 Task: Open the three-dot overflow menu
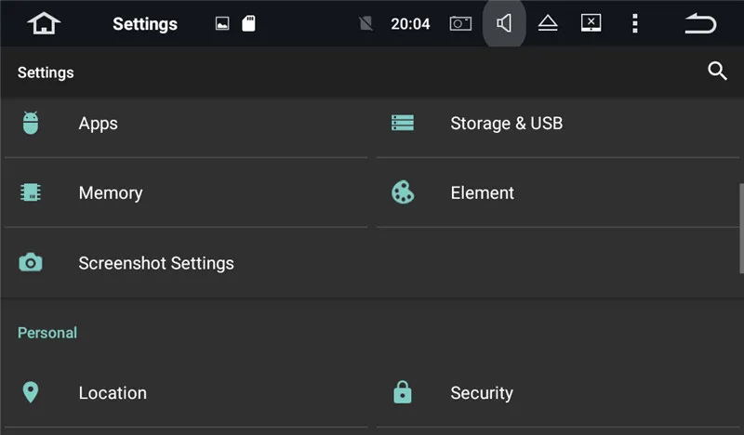pyautogui.click(x=635, y=23)
